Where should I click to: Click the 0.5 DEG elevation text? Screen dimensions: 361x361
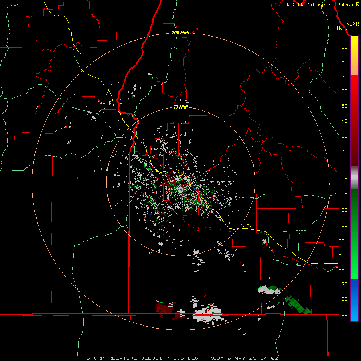pyautogui.click(x=186, y=358)
